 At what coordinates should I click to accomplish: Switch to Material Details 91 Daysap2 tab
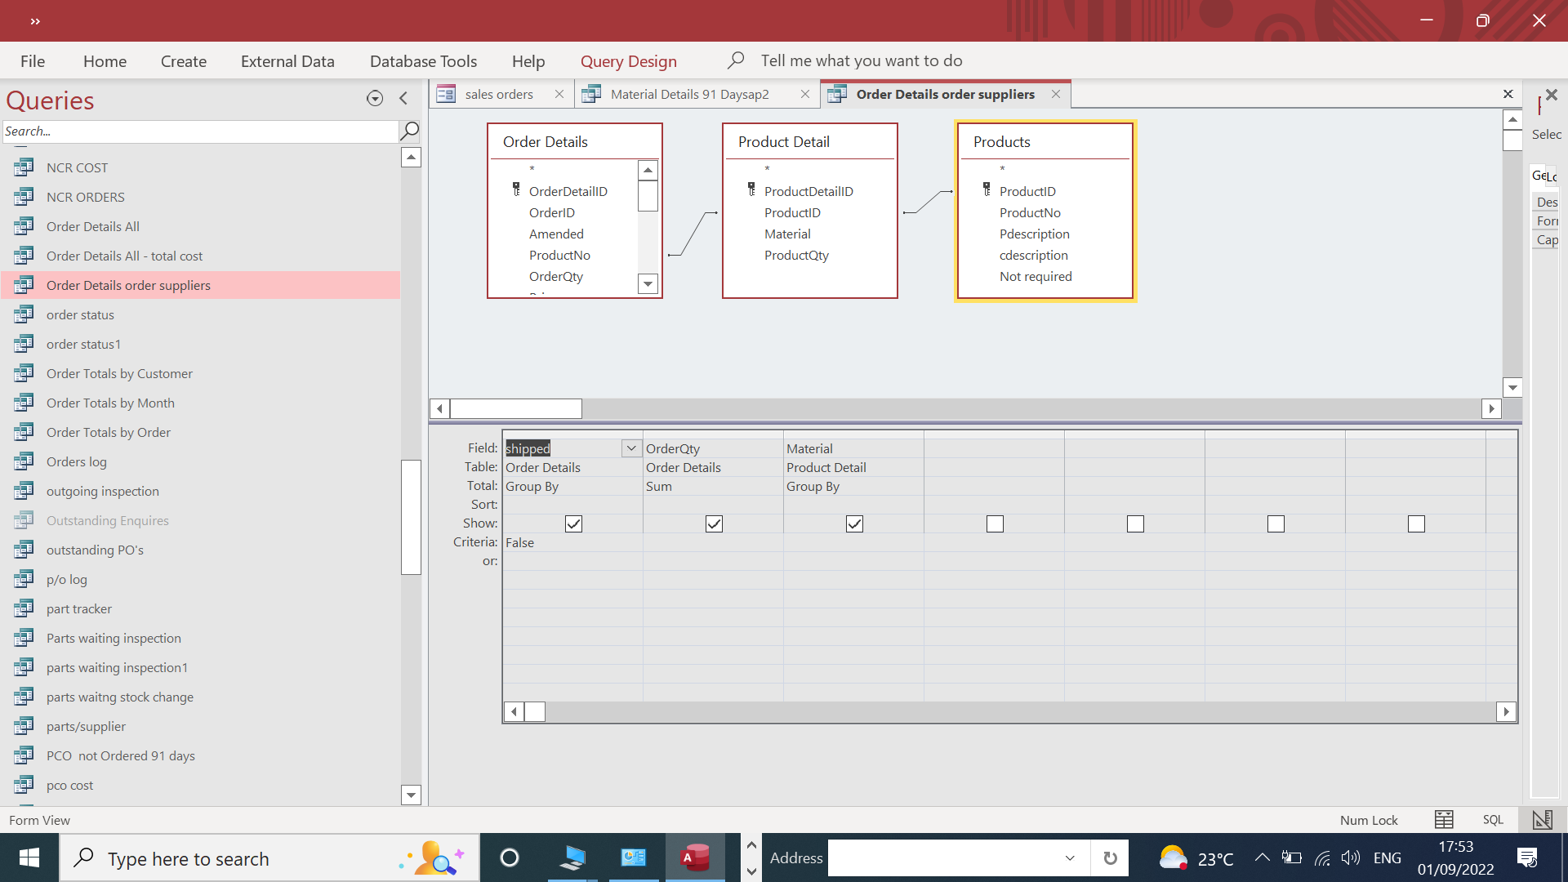click(x=689, y=94)
